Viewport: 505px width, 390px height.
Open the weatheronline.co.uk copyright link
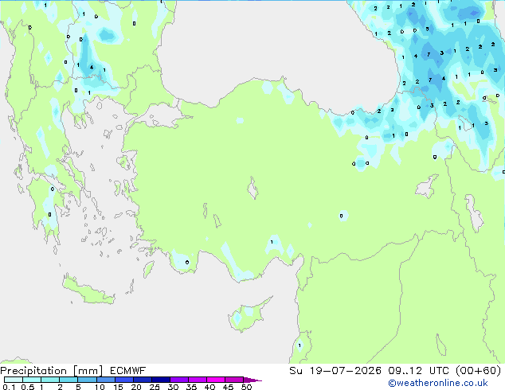(x=438, y=383)
